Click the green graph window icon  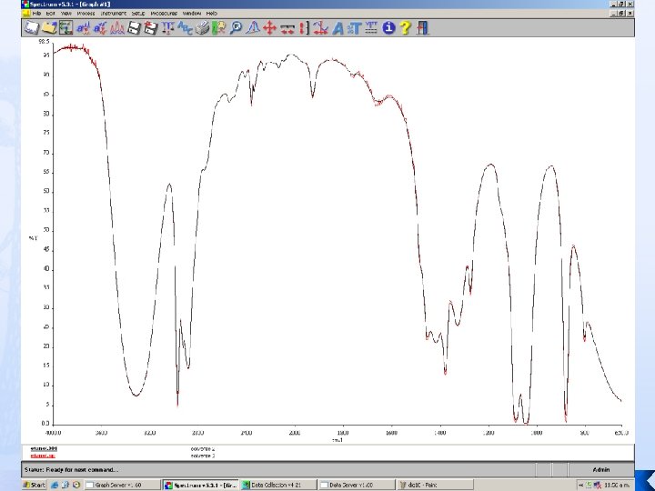pyautogui.click(x=66, y=28)
